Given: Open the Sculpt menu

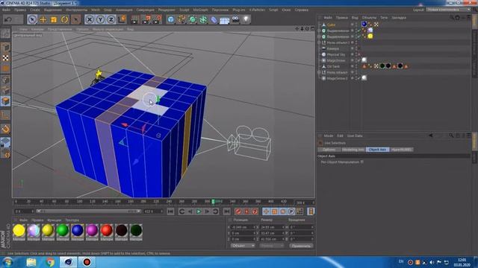Looking at the screenshot, I should point(184,10).
